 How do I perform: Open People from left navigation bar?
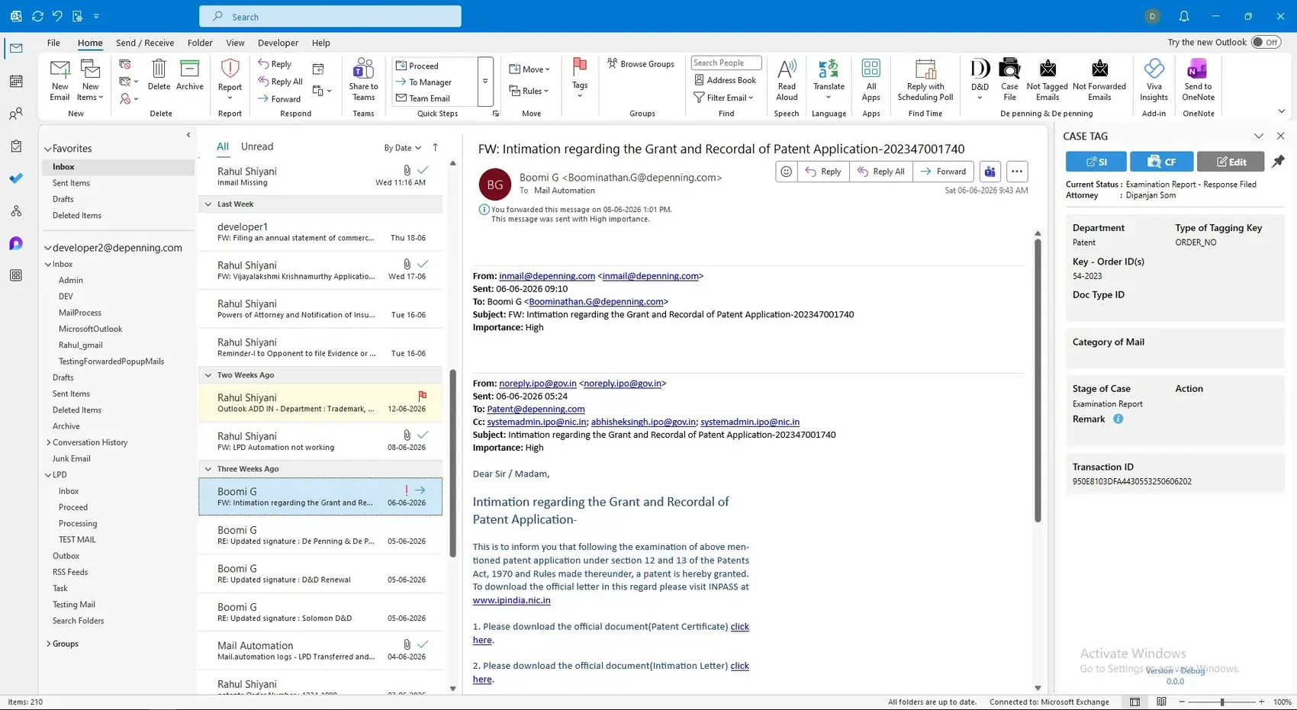coord(16,114)
